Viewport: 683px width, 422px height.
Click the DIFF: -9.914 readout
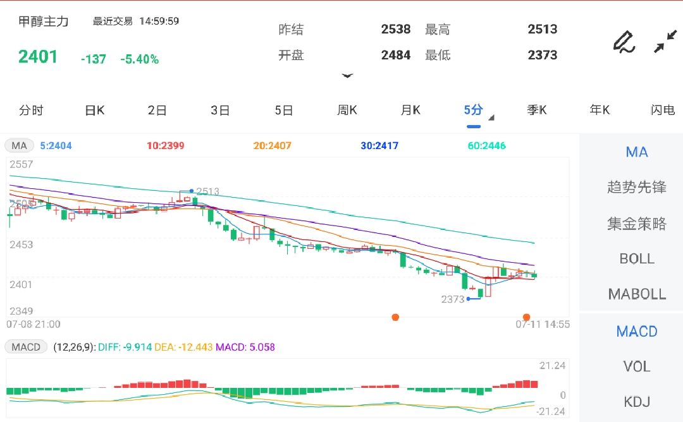tap(125, 347)
